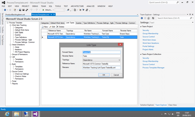Click the Action Center flag icon

(165, 114)
